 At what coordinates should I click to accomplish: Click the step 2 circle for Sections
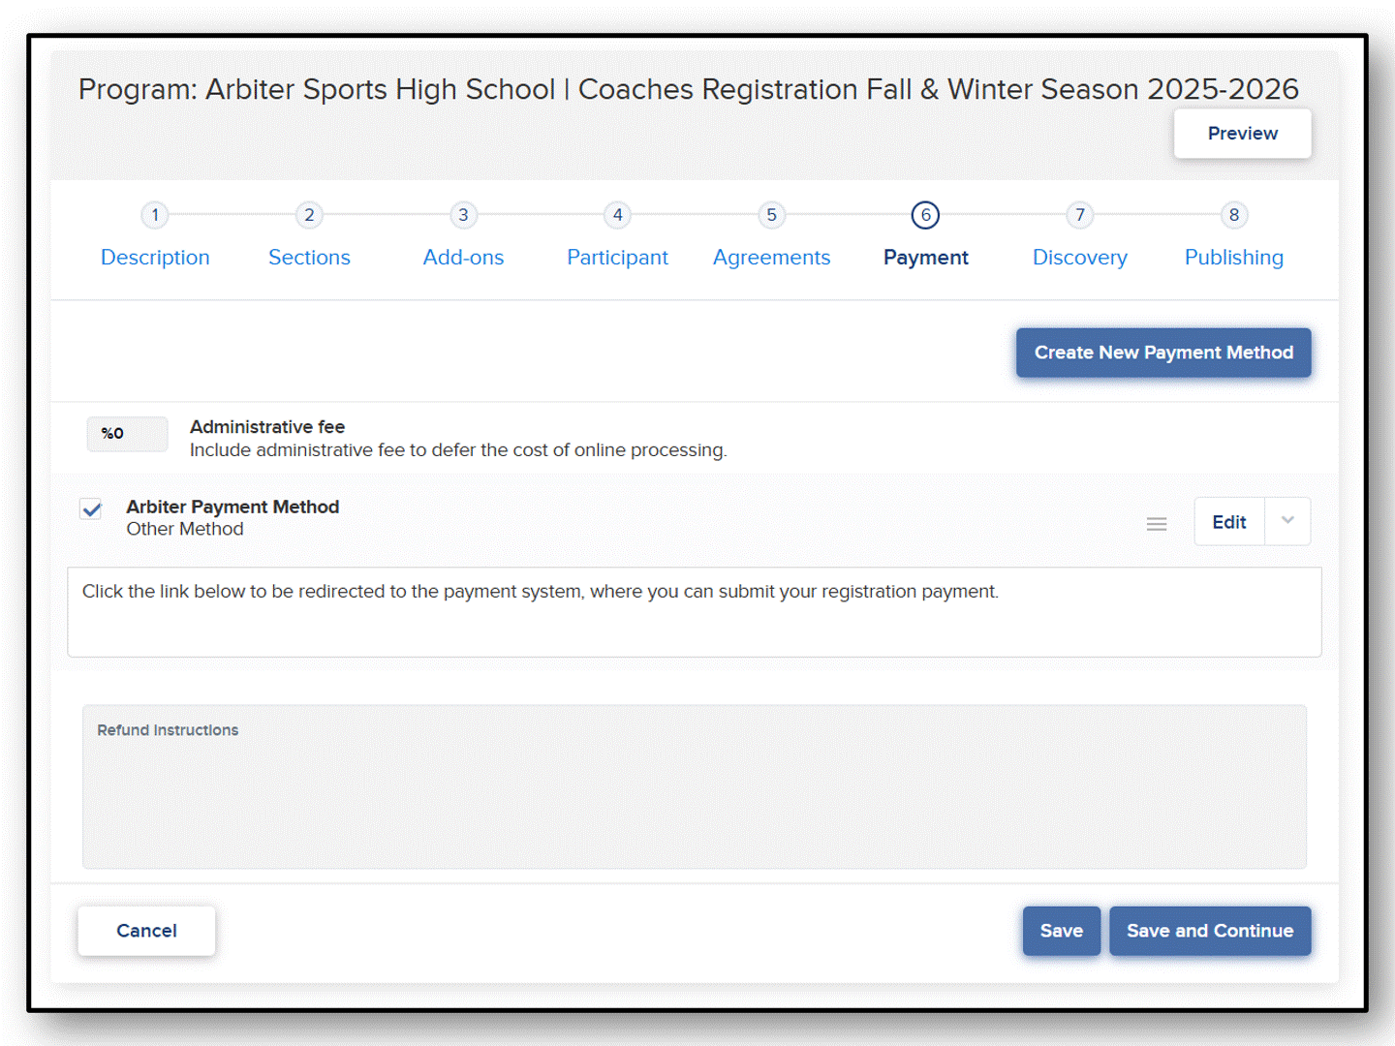point(309,215)
